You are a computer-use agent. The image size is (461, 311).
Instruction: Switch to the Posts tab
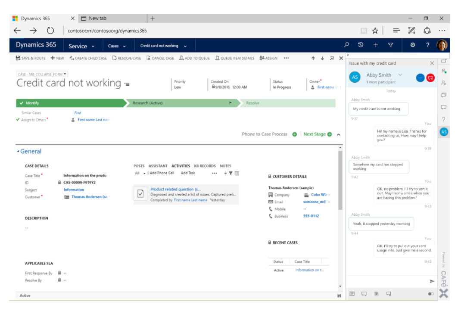(x=139, y=166)
